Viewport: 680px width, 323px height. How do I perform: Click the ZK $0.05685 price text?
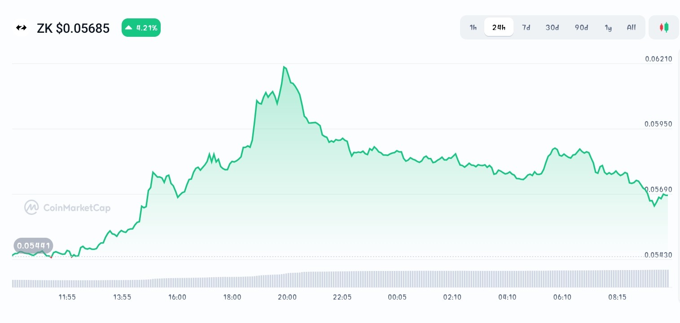73,28
